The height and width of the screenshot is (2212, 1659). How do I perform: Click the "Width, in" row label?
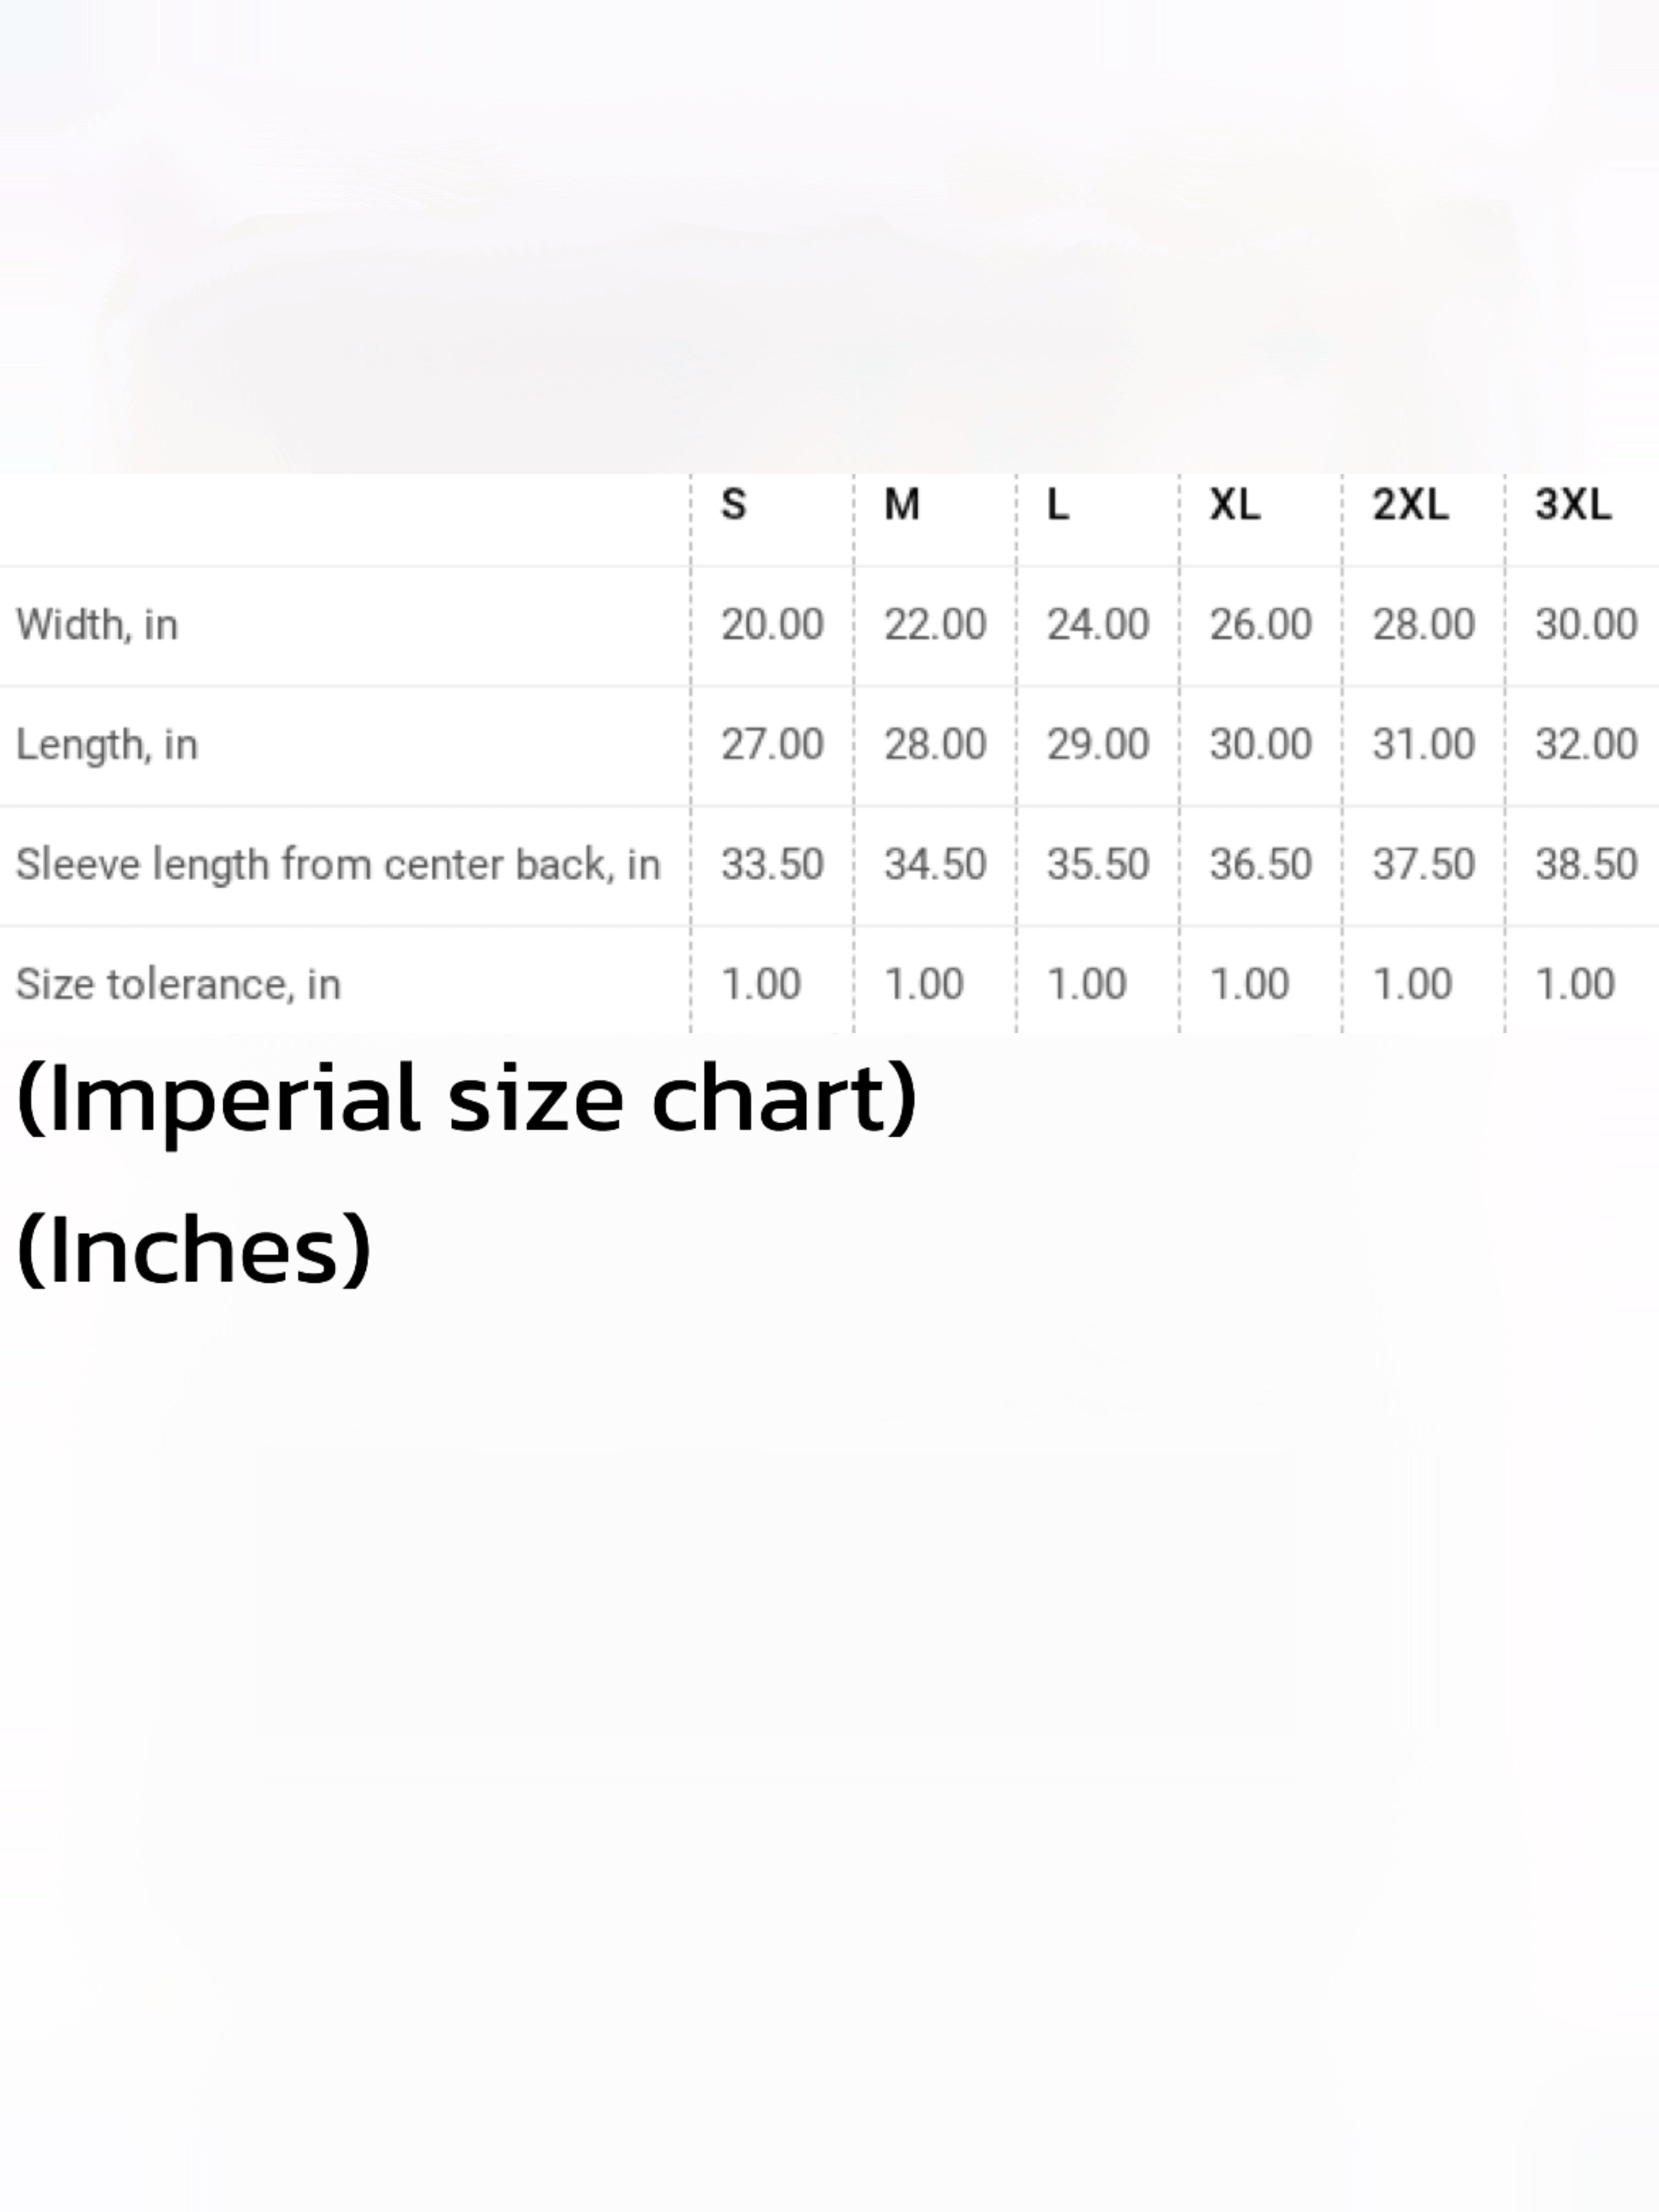coord(97,625)
